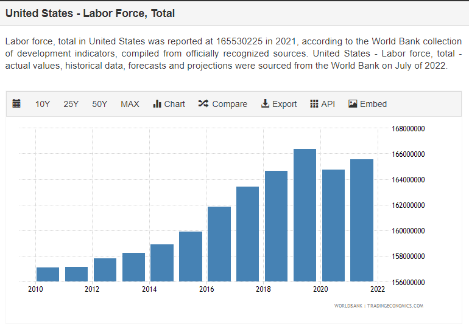469x327 pixels.
Task: Click the image icon beside Embed
Action: 353,104
